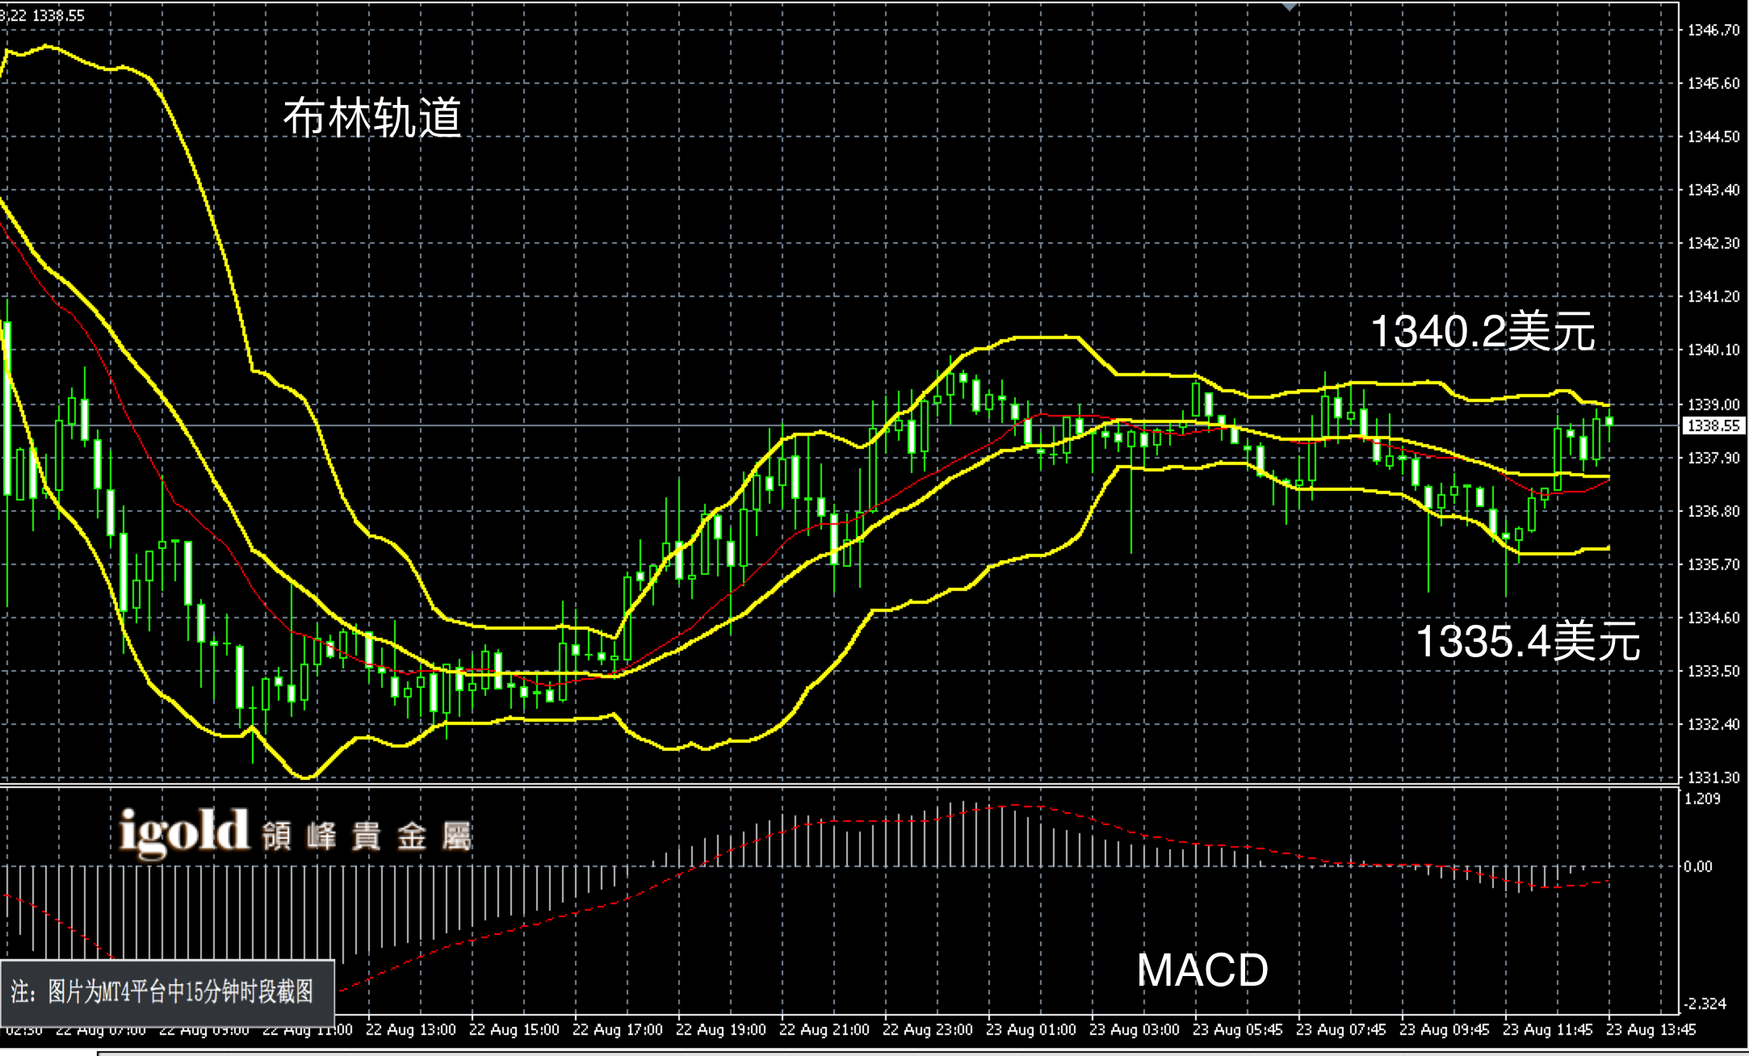Click the 1331.30 price scale value
This screenshot has height=1056, width=1749.
1713,777
